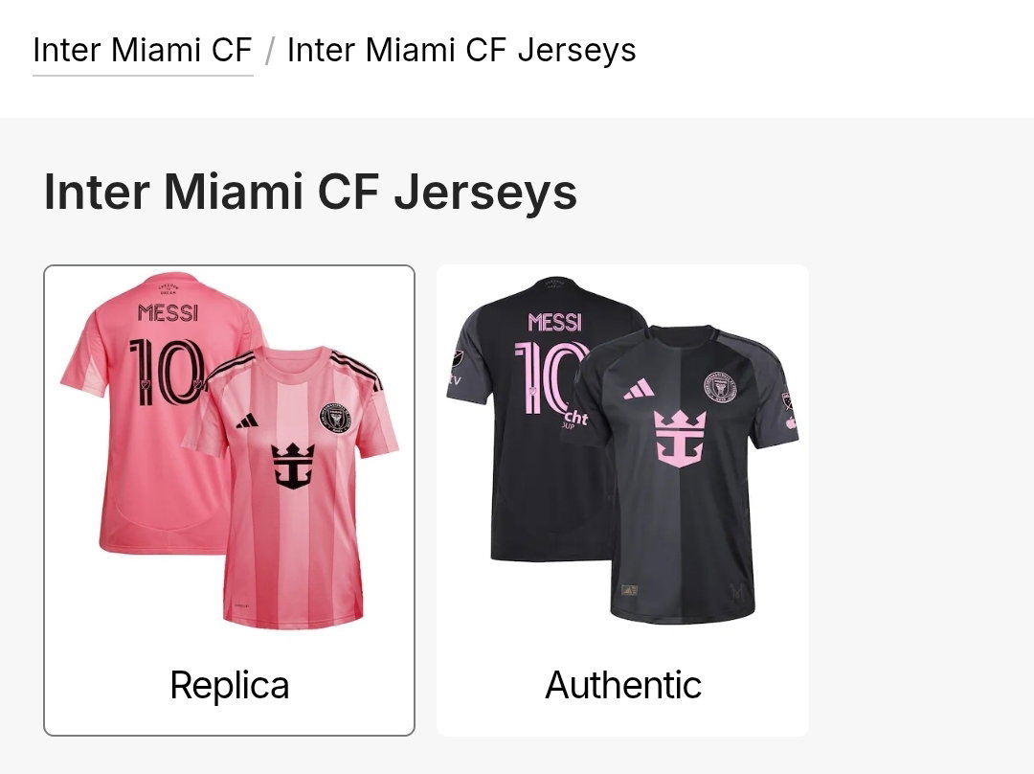
Task: Click Inter Miami crest on black jersey
Action: 720,387
